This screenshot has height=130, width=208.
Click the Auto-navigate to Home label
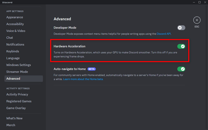click(x=70, y=69)
